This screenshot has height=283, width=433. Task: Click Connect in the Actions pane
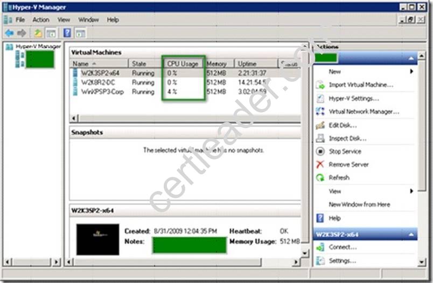tap(343, 247)
